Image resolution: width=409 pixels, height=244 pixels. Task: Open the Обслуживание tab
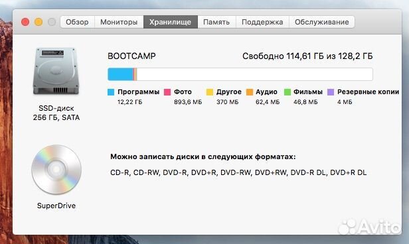(x=322, y=22)
